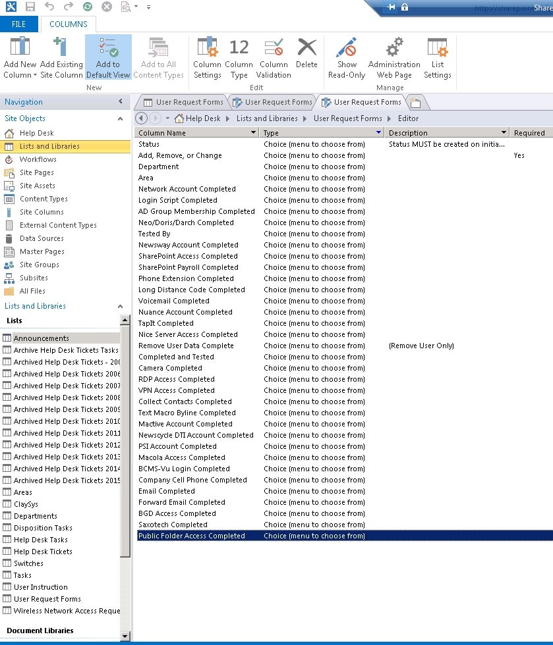Click the Refresh icon in the quick access toolbar
This screenshot has height=645, width=553.
88,7
